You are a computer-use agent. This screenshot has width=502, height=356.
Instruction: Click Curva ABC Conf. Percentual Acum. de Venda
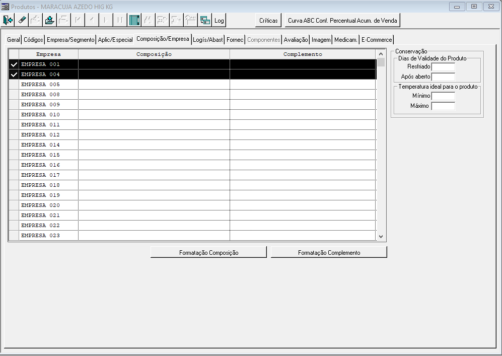click(x=342, y=20)
